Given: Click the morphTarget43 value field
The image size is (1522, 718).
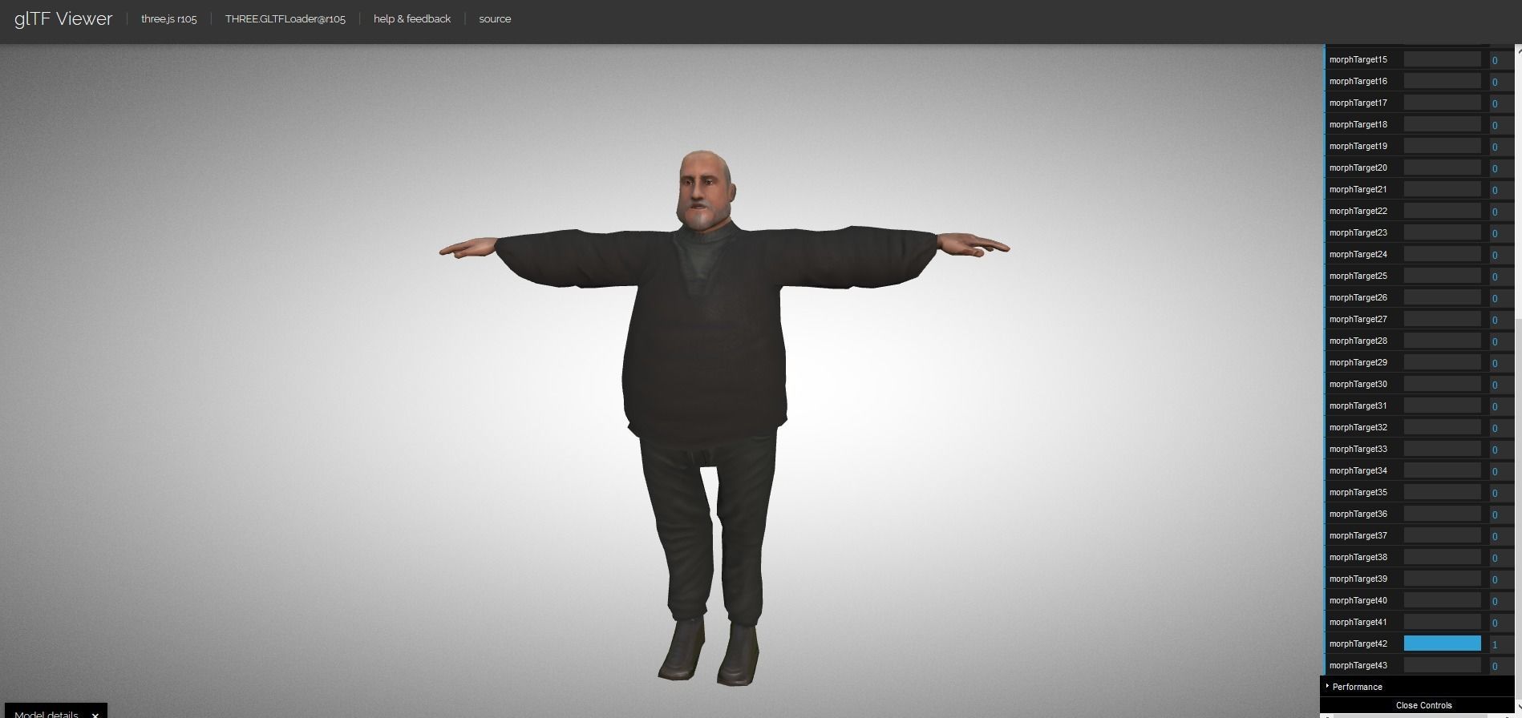Looking at the screenshot, I should 1501,665.
